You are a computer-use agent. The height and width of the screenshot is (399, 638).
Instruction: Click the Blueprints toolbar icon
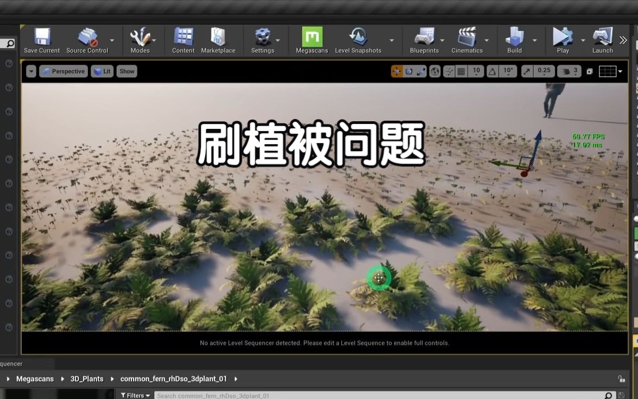[425, 40]
